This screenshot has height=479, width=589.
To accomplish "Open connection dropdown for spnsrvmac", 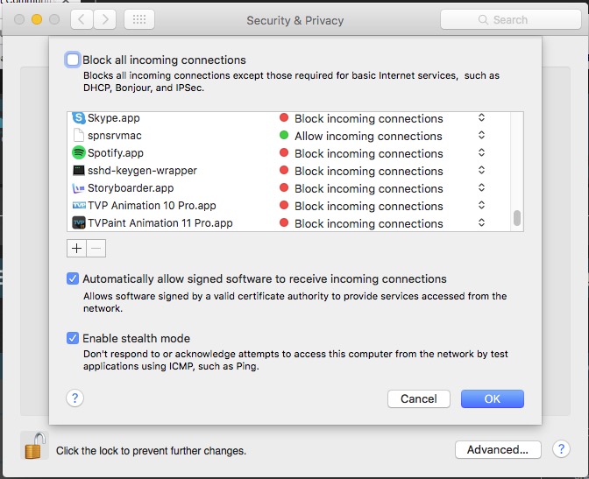I will [481, 135].
